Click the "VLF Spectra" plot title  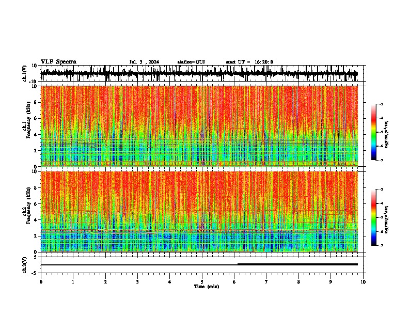click(x=58, y=62)
